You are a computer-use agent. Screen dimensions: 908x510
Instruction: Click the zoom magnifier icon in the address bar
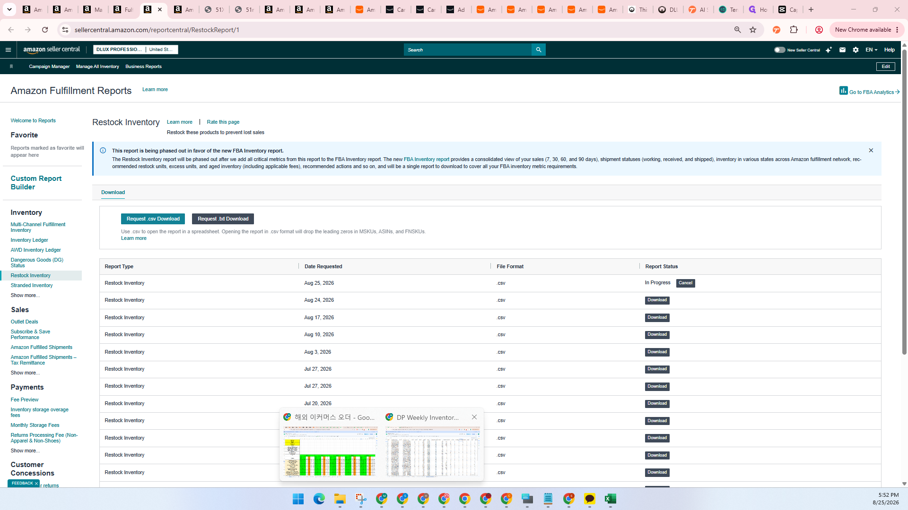pos(737,30)
